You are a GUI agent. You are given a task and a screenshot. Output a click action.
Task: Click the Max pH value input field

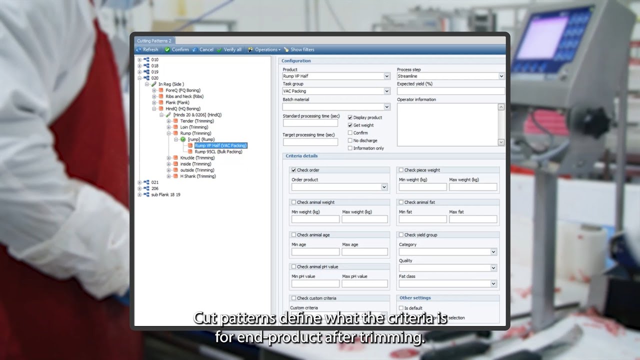coord(364,283)
